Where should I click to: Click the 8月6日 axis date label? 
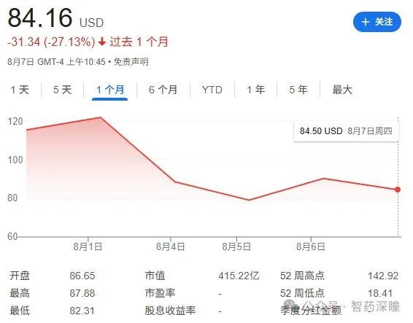coord(311,246)
